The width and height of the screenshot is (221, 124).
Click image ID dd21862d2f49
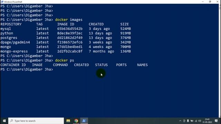pyautogui.click(x=70, y=38)
